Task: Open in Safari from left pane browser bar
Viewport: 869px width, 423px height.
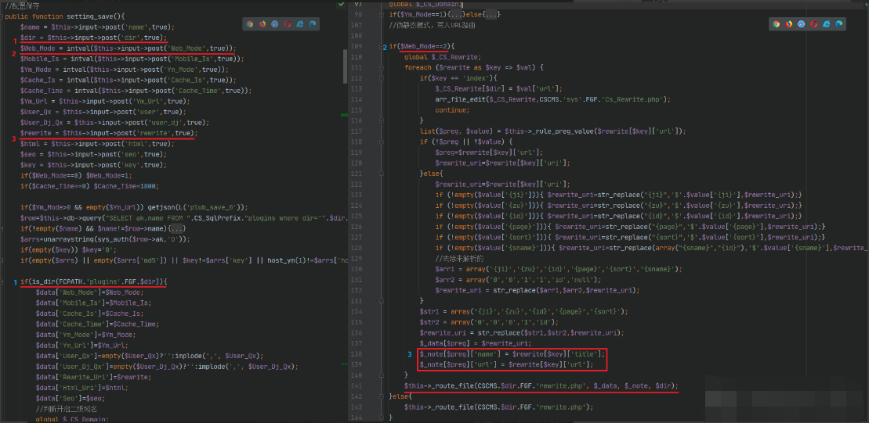Action: pos(275,24)
